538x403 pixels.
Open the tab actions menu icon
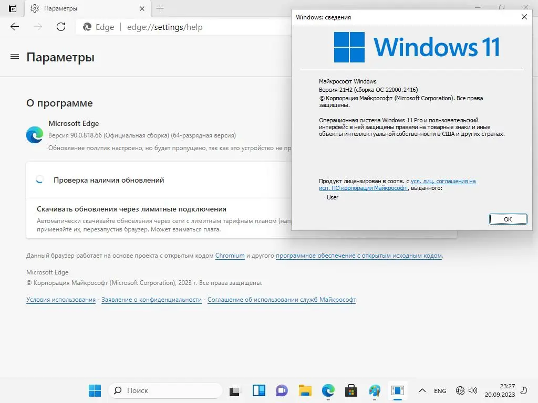click(13, 8)
